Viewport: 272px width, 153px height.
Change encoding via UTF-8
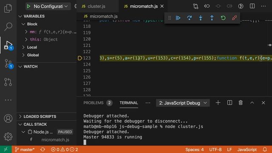(x=215, y=150)
